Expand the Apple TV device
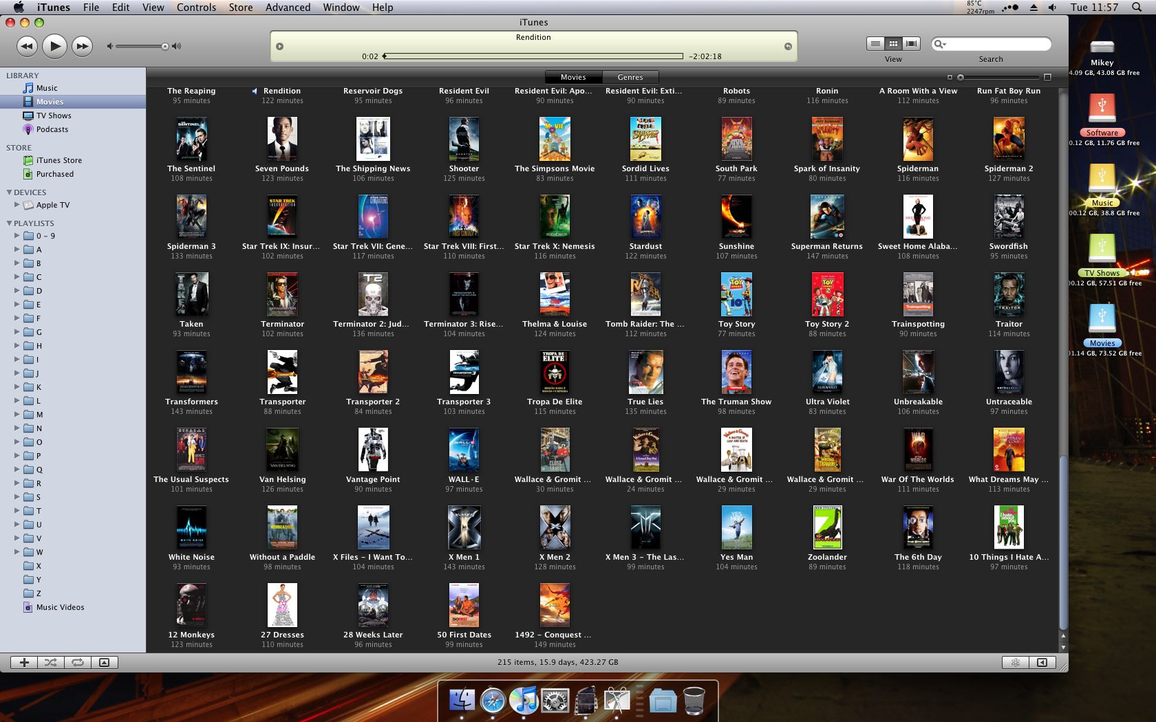Screen dimensions: 1156x722 (17, 204)
